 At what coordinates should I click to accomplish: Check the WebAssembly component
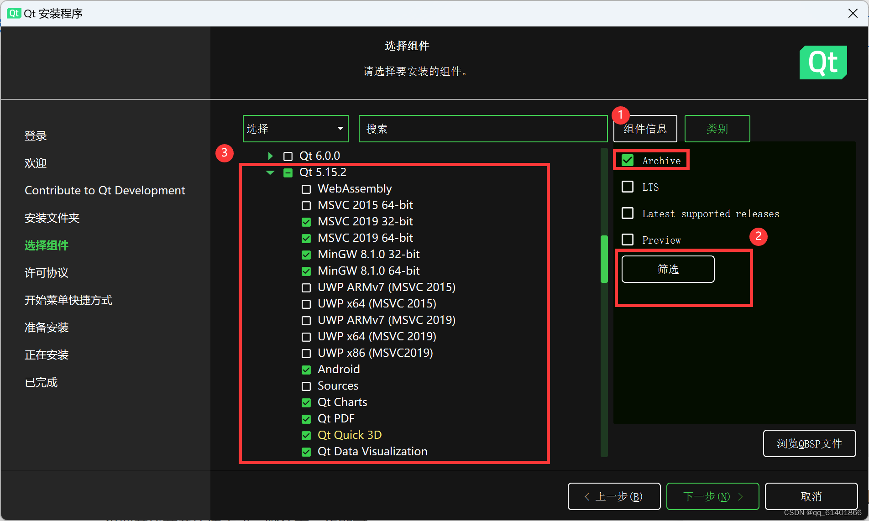(x=306, y=189)
